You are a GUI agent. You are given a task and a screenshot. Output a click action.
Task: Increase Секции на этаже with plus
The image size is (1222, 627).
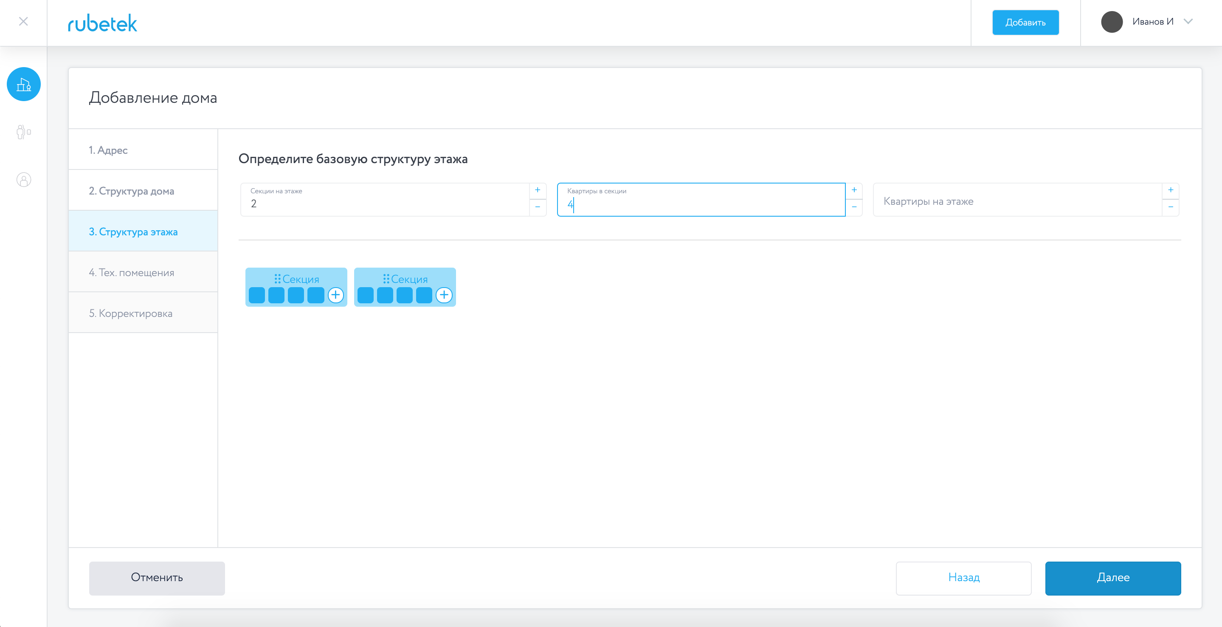[x=538, y=191]
